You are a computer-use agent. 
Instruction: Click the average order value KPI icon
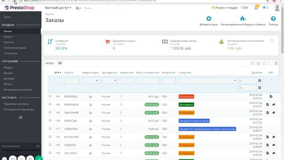pos(165,42)
